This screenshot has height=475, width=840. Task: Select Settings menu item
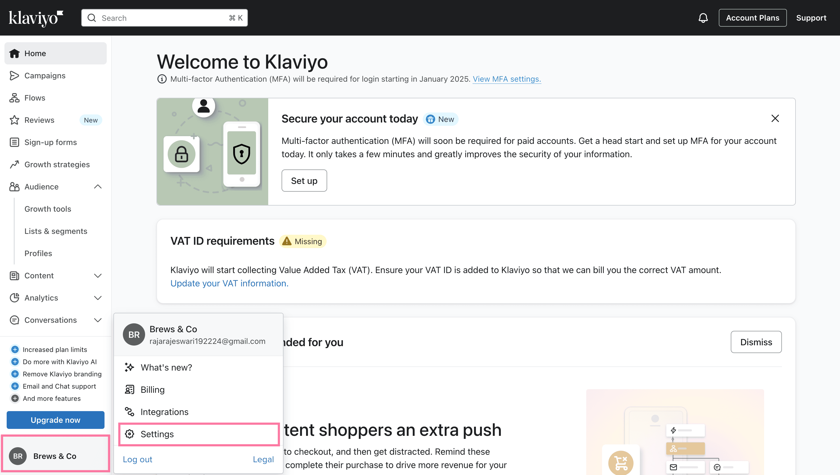click(199, 434)
